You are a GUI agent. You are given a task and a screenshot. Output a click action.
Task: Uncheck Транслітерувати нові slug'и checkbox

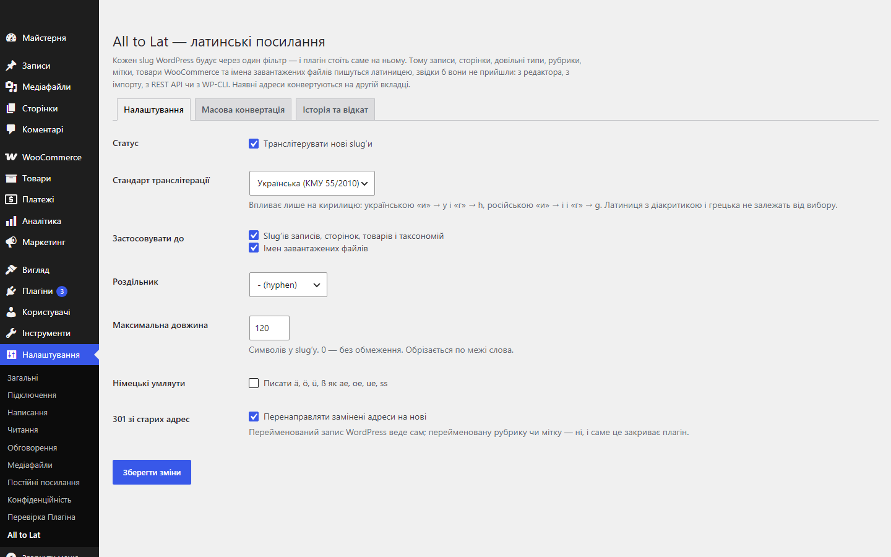254,144
